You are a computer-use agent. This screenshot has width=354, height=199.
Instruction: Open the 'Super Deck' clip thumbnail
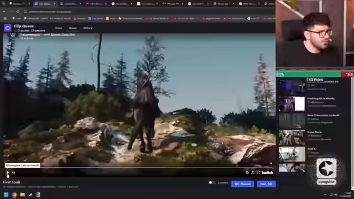[x=291, y=137]
